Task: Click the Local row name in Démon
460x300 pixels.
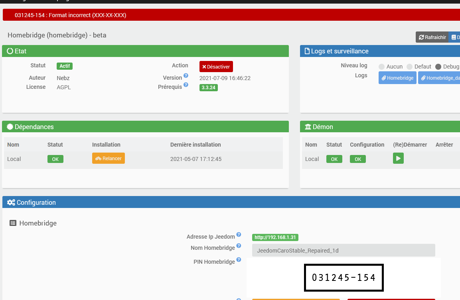Action: point(312,159)
